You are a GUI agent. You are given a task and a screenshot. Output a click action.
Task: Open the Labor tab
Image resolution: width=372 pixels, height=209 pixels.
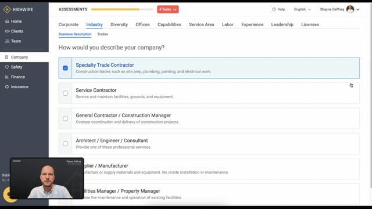pyautogui.click(x=228, y=24)
